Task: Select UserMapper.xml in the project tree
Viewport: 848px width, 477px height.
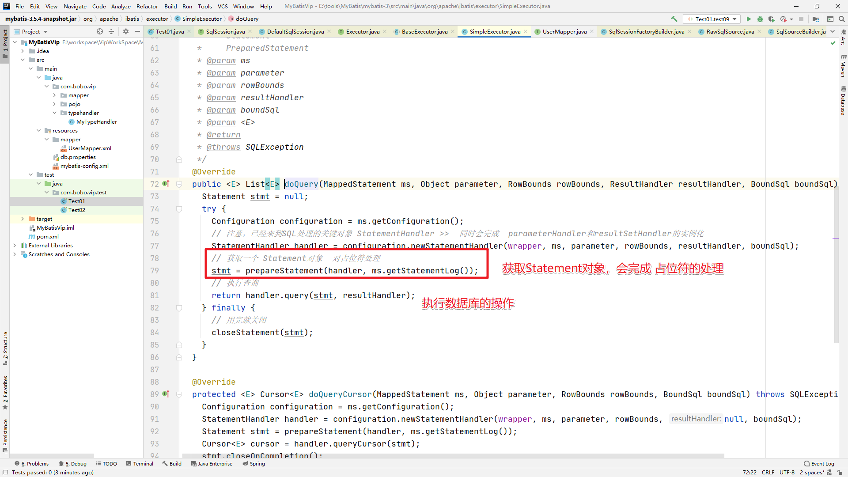Action: pos(90,148)
